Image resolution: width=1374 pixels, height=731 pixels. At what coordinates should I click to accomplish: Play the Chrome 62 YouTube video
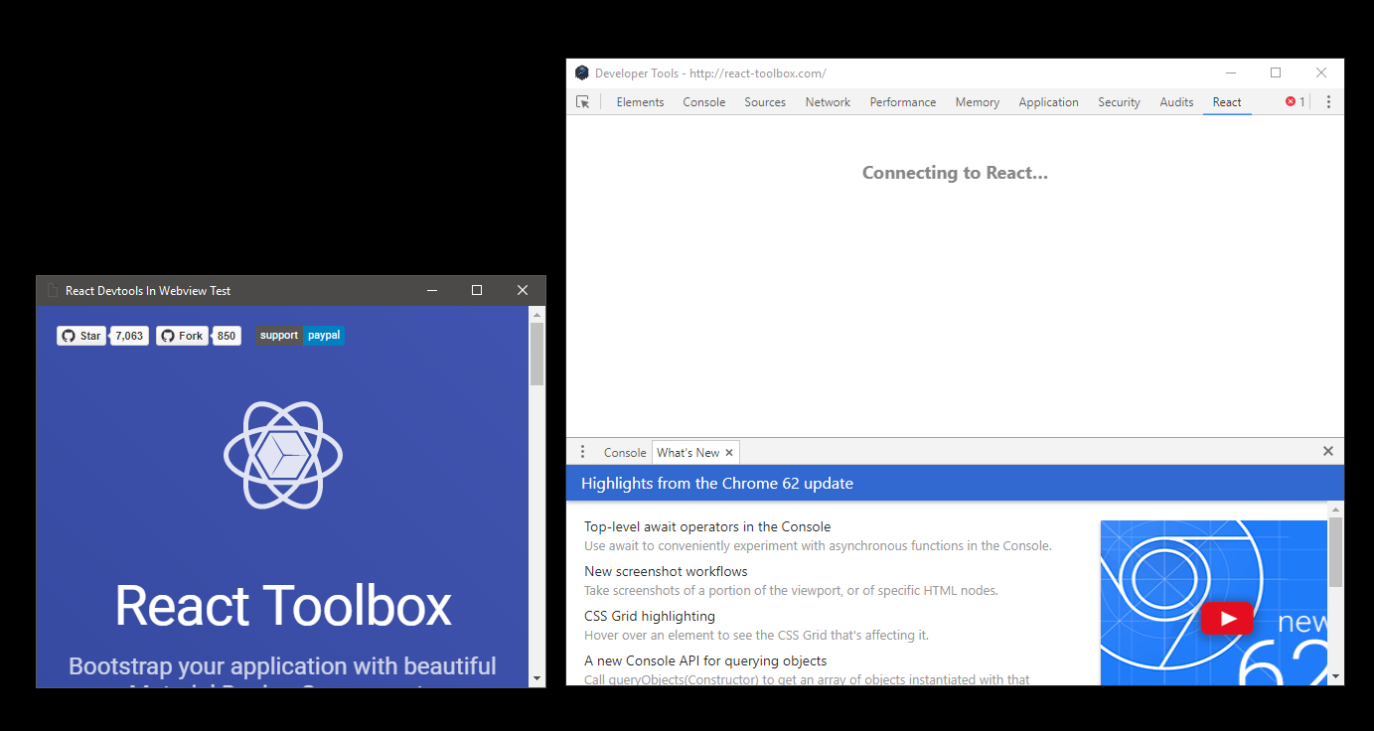coord(1227,619)
